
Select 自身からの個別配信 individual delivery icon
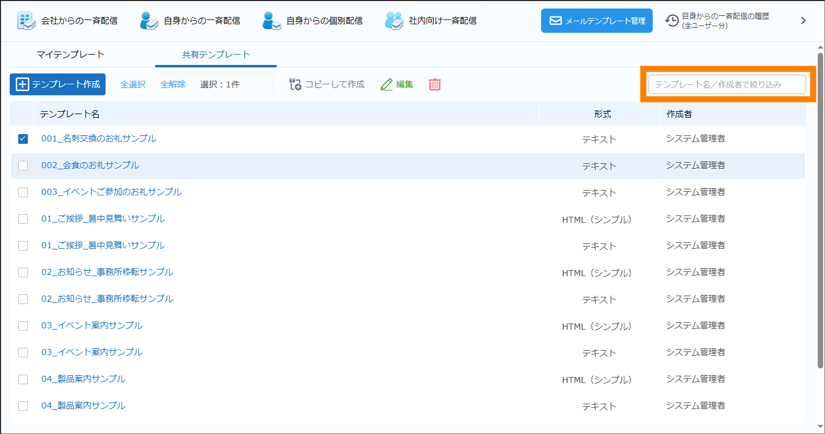click(271, 21)
